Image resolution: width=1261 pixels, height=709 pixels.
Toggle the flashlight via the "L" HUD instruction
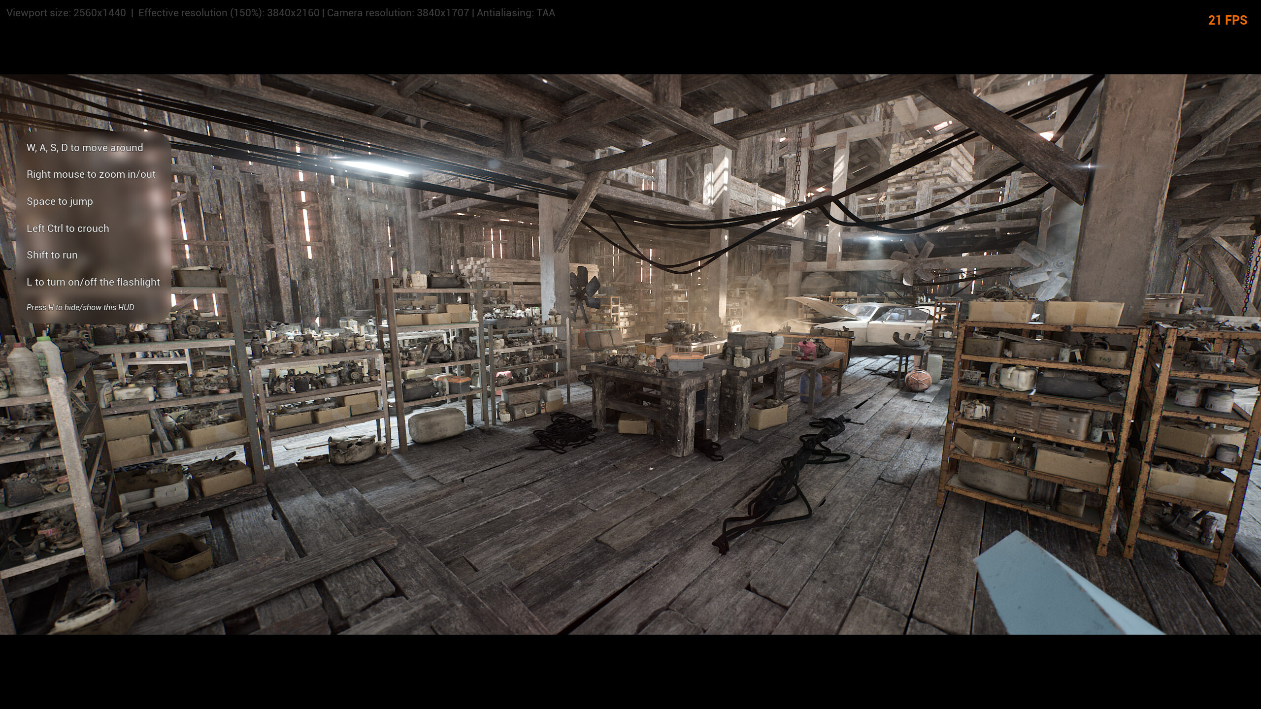pyautogui.click(x=94, y=282)
